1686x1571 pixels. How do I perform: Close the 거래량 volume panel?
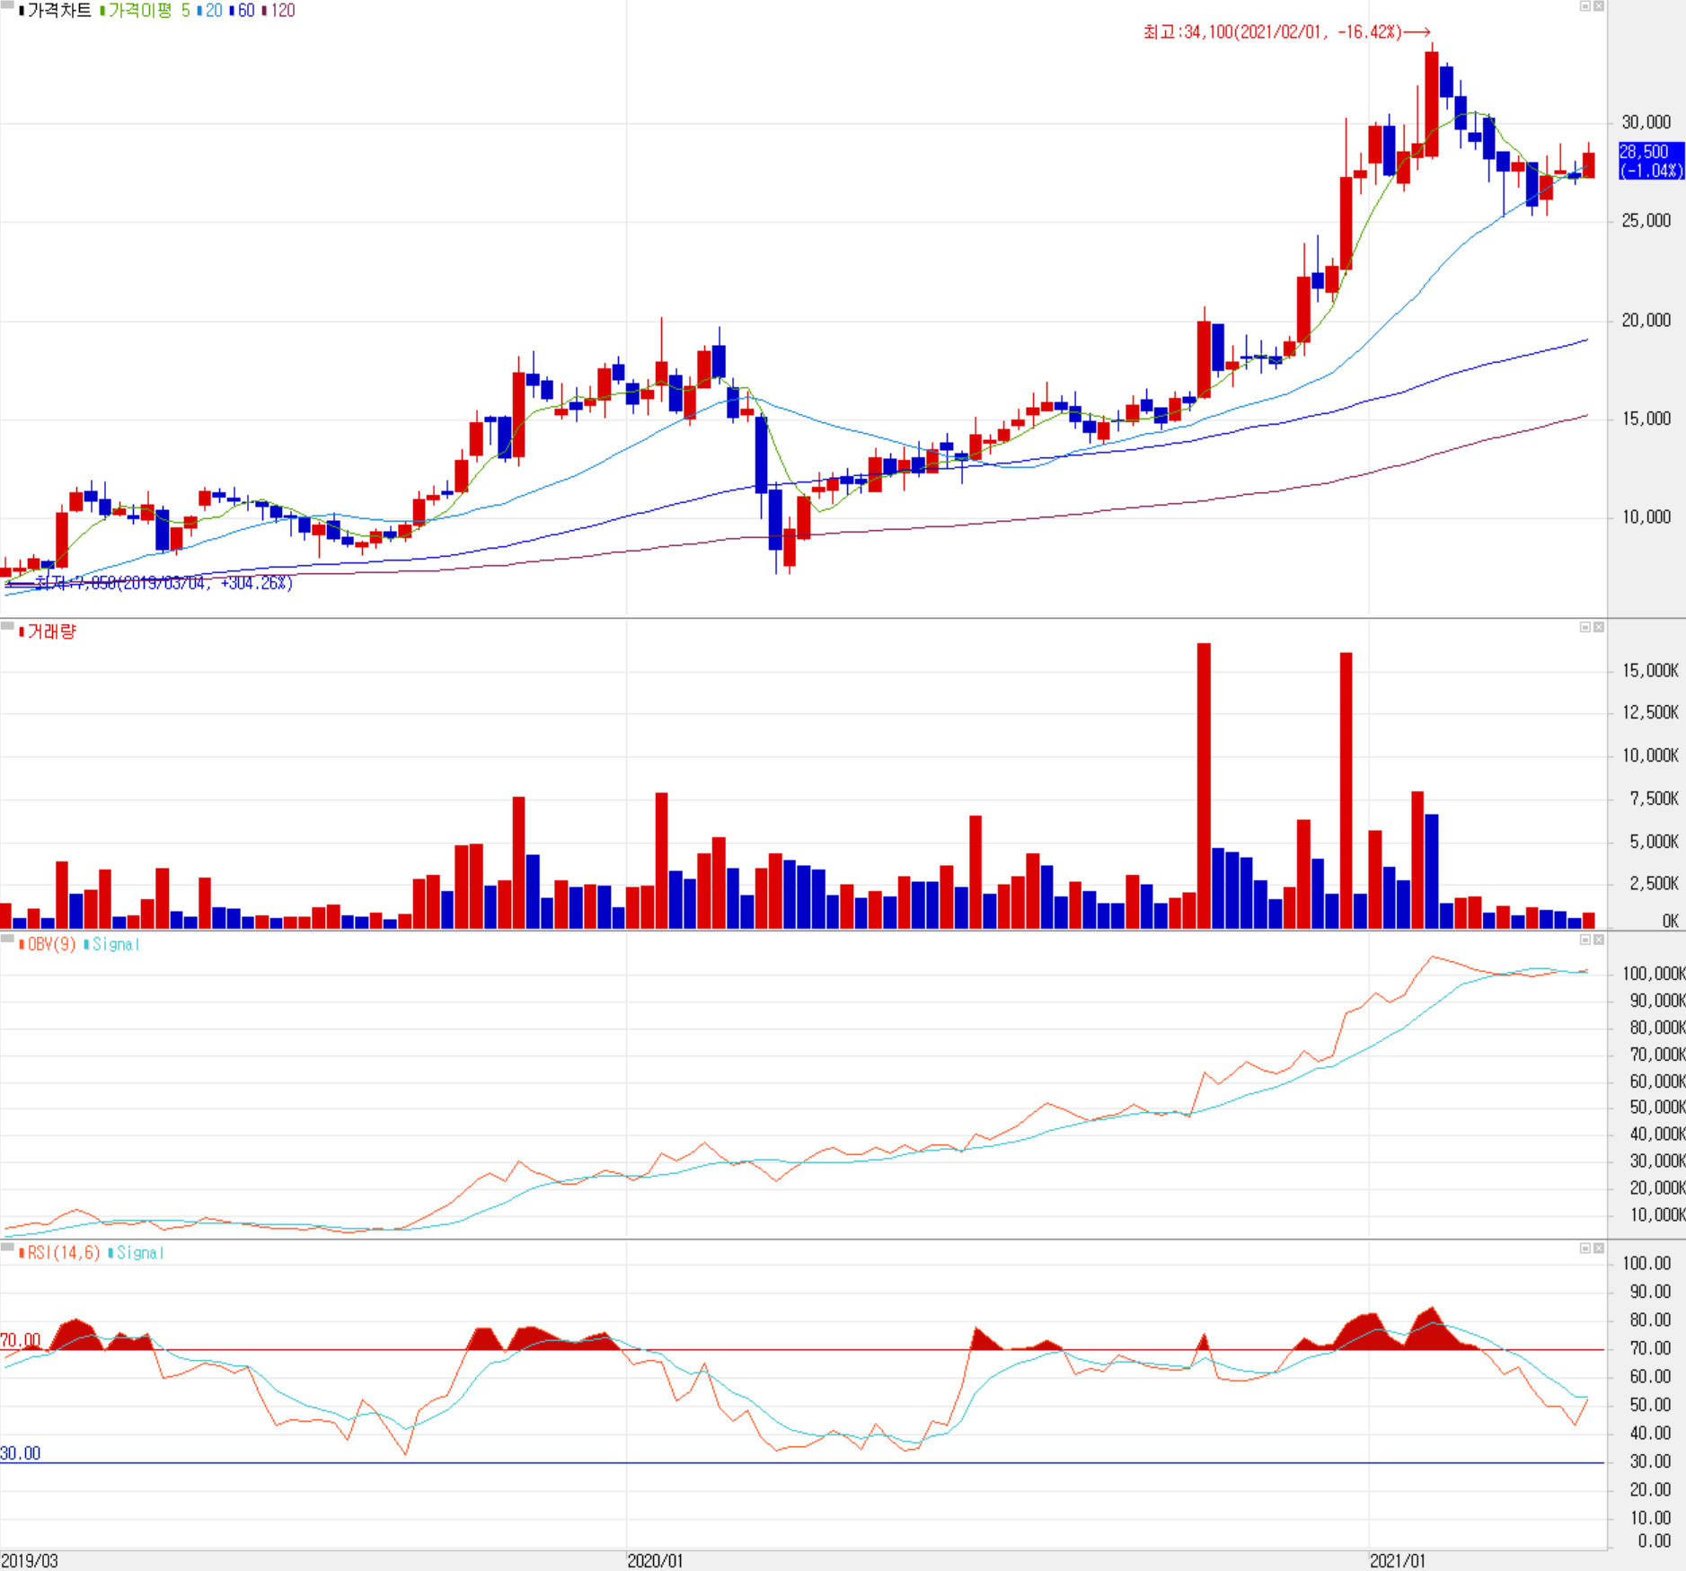[1599, 627]
